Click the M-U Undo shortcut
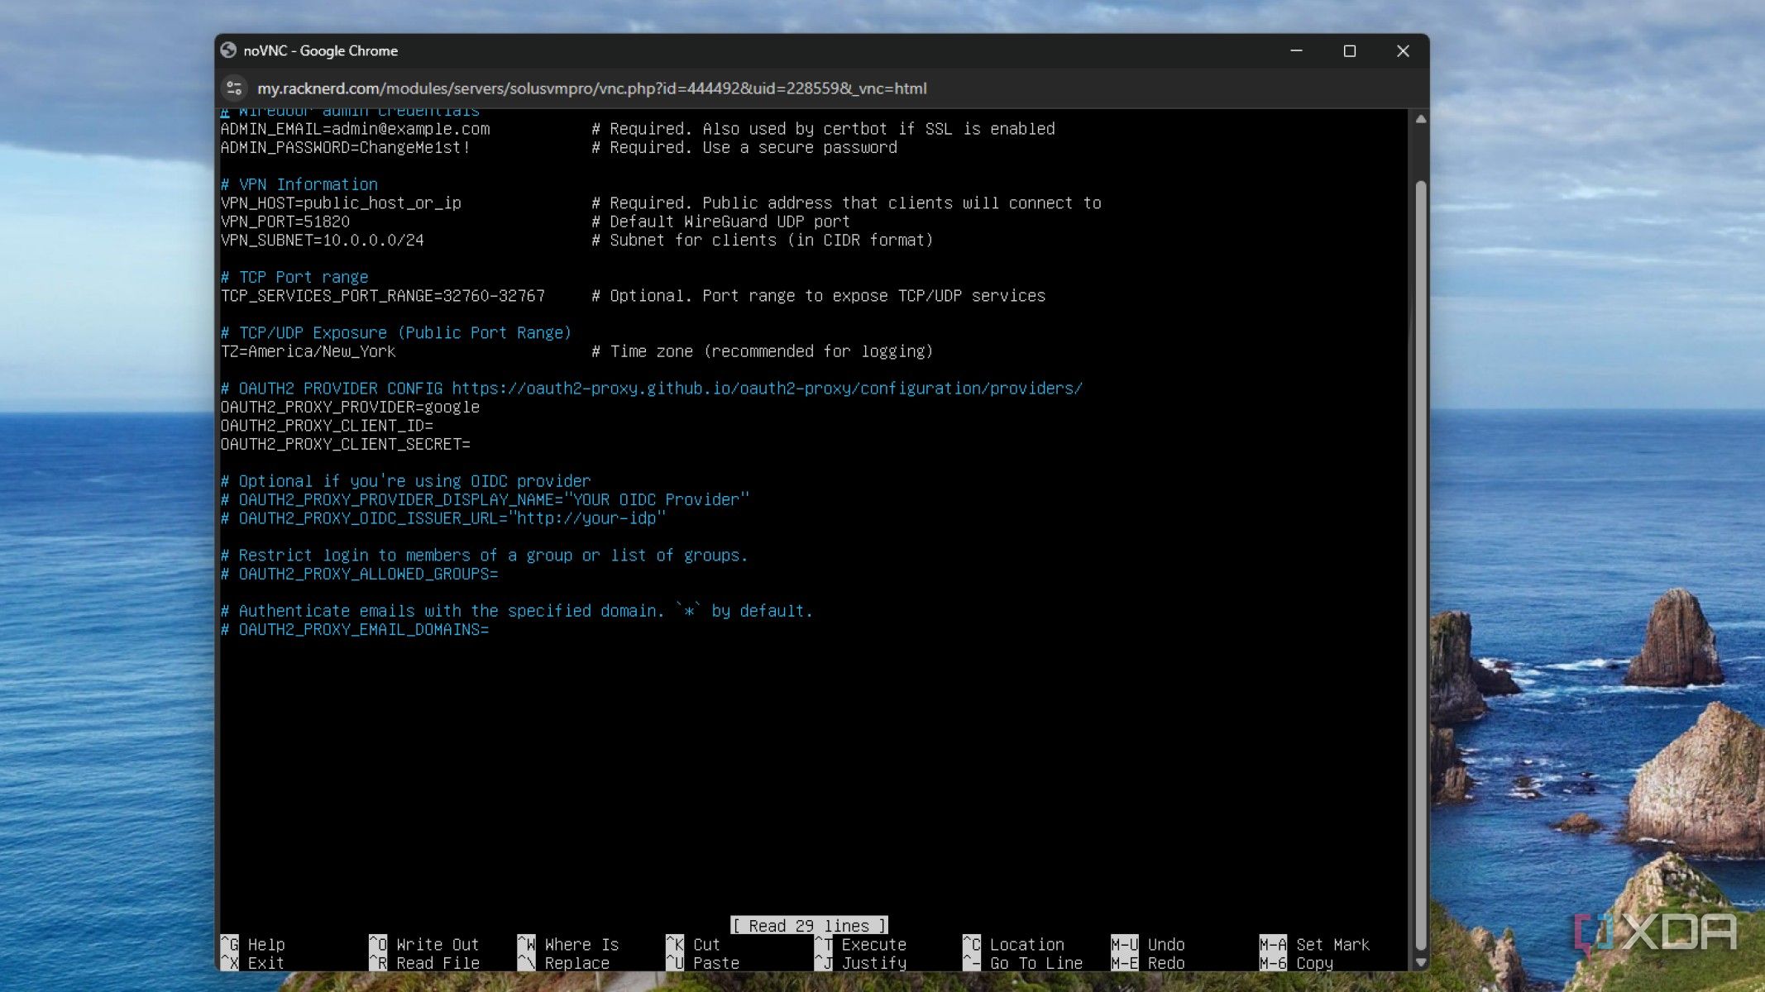This screenshot has height=992, width=1765. click(x=1148, y=944)
